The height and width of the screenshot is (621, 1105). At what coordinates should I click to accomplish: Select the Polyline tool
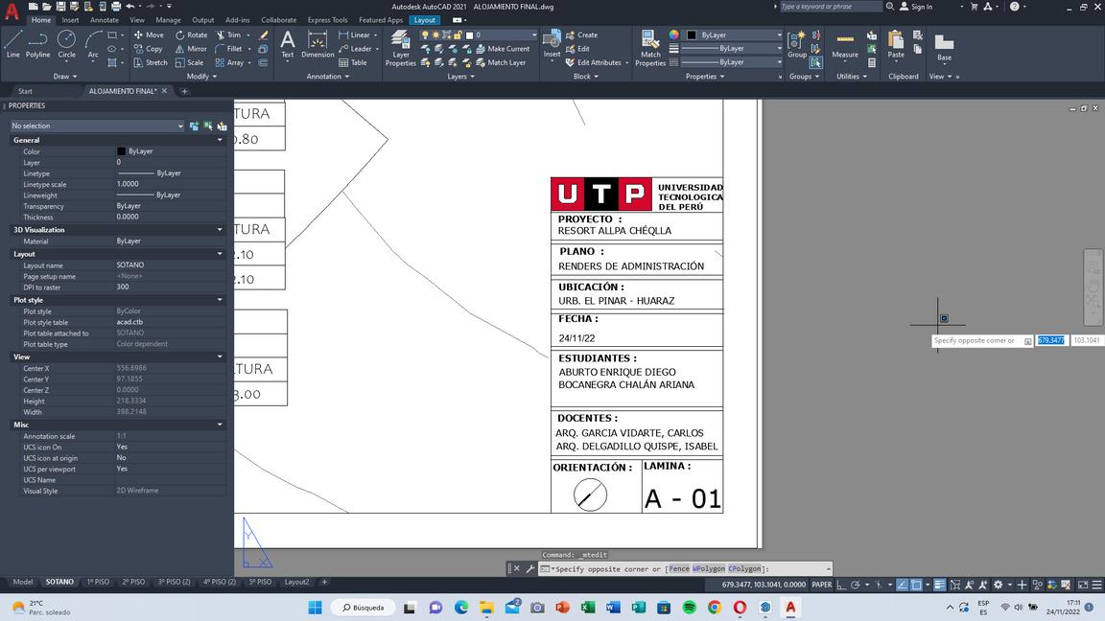pos(38,44)
